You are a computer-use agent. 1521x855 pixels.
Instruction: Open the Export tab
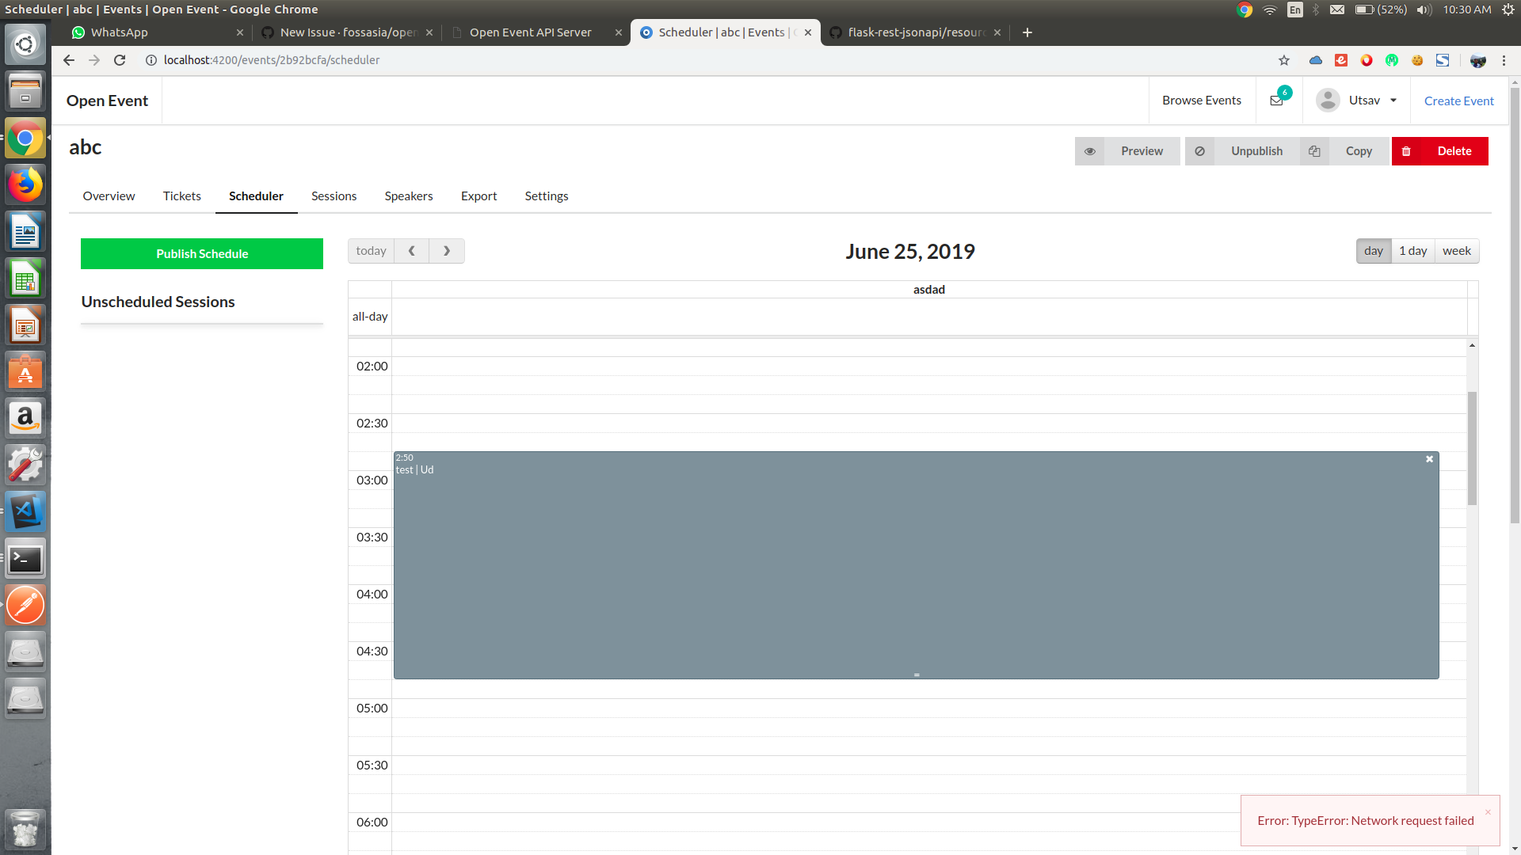(479, 196)
